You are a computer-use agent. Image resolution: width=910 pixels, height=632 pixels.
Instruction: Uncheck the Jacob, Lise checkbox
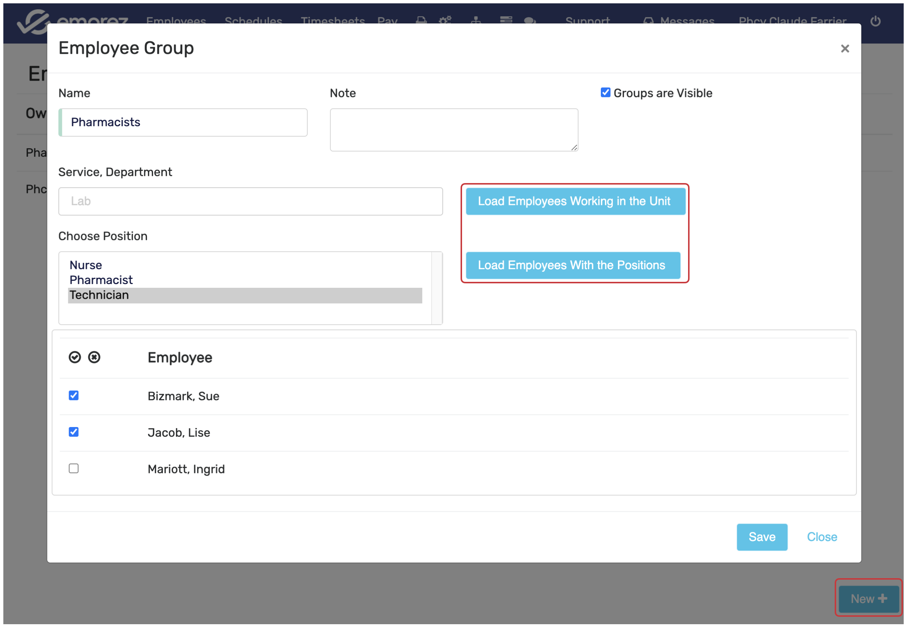coord(73,432)
